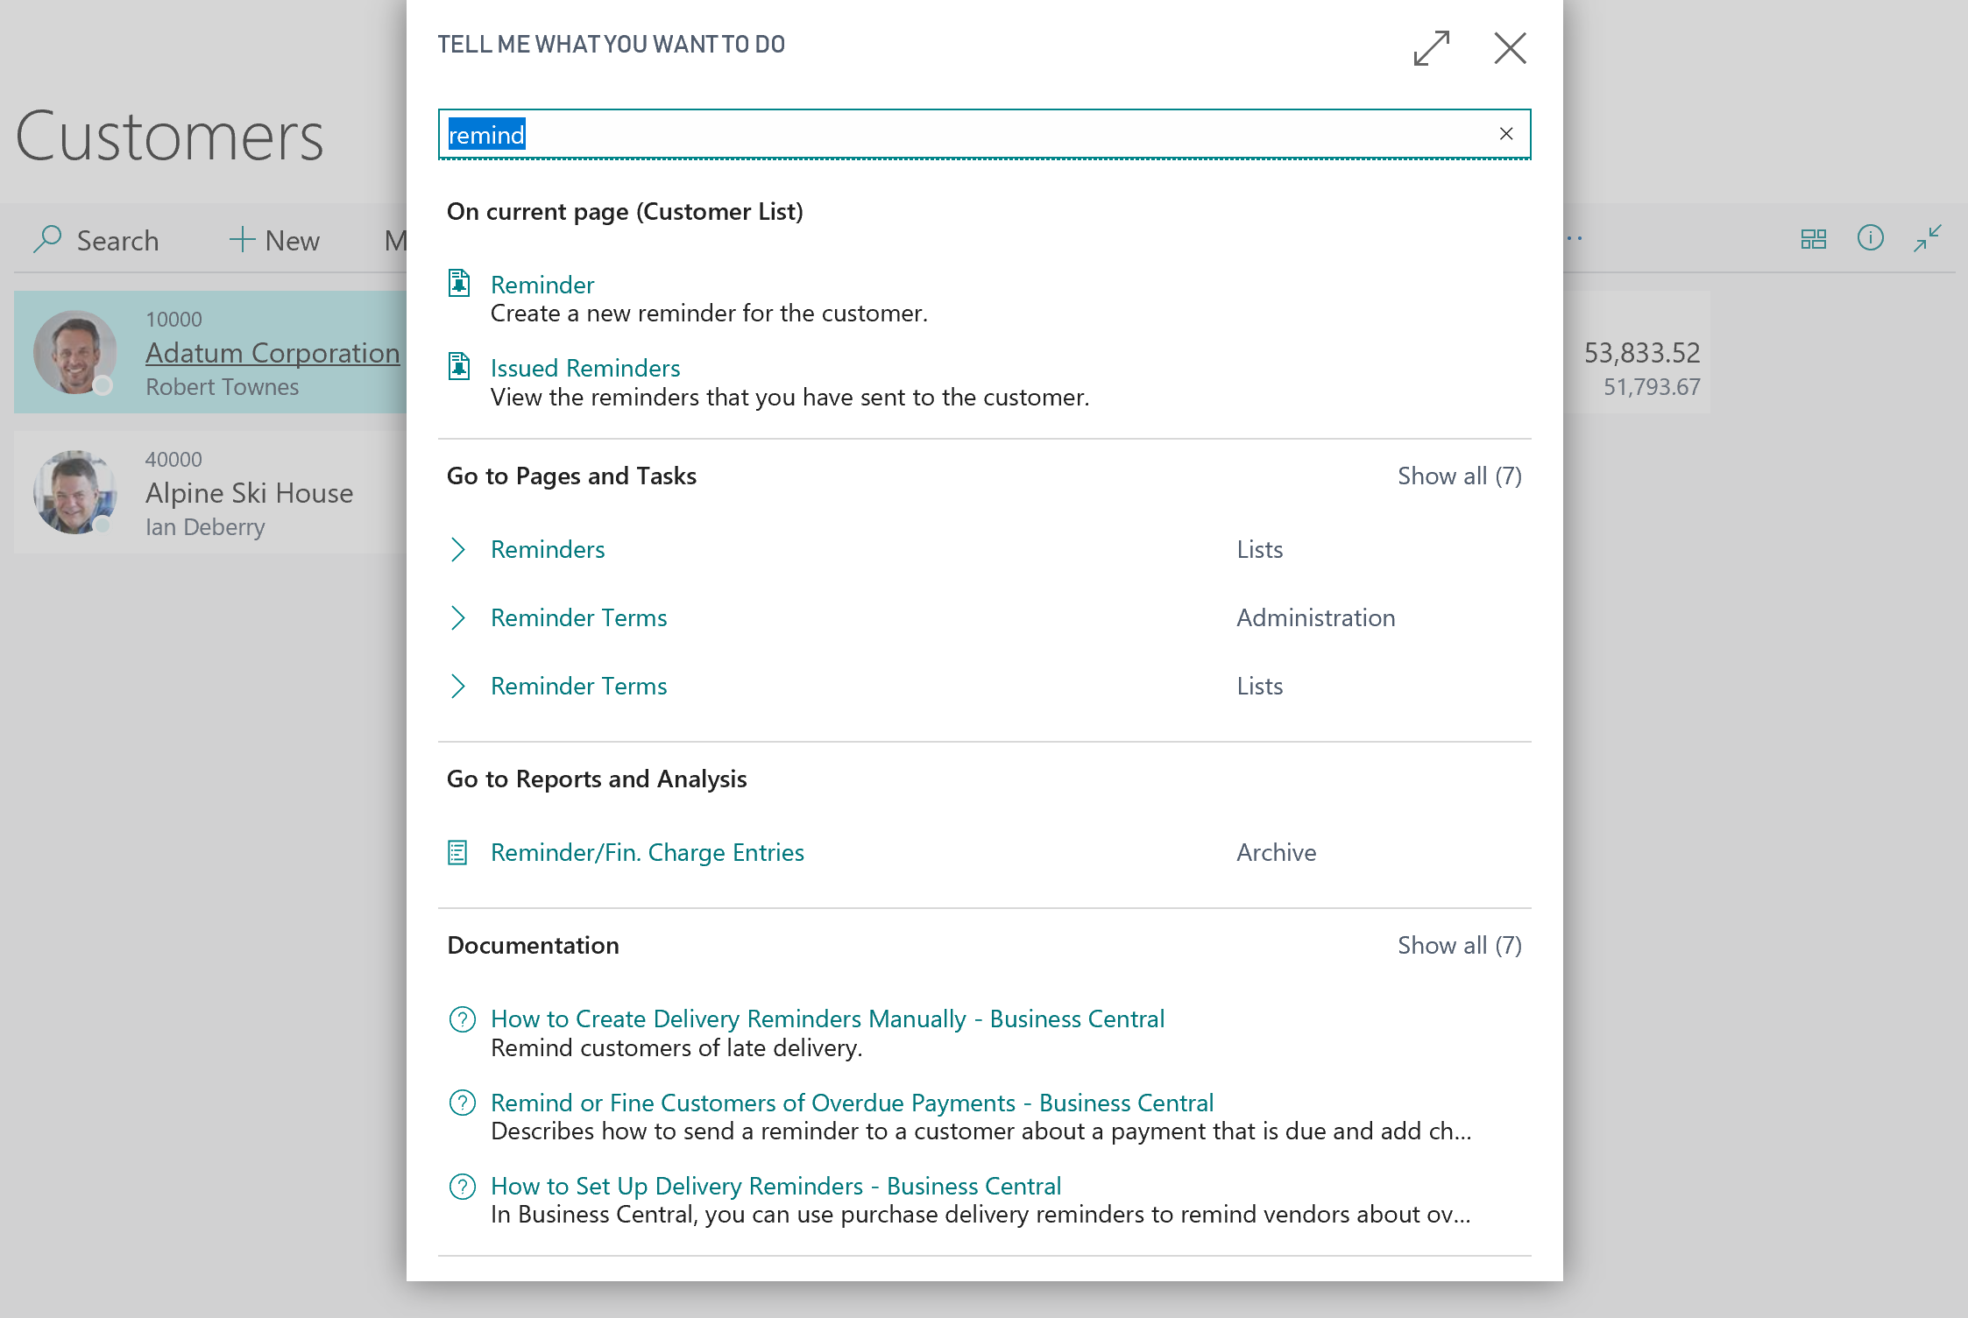This screenshot has height=1318, width=1968.
Task: Click the How to Set Up Delivery Reminders help icon
Action: (x=464, y=1186)
